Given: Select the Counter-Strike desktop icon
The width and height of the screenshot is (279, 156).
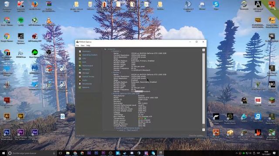Looking at the screenshot, I should click(x=272, y=23).
